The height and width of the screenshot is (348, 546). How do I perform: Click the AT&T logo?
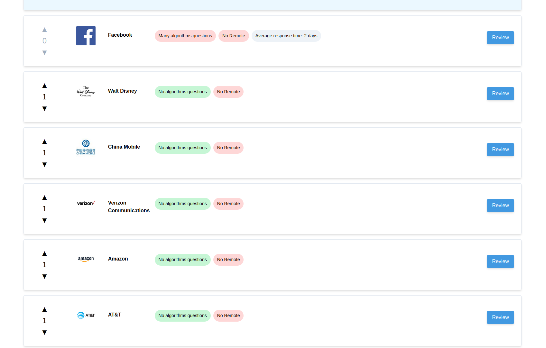pos(86,315)
